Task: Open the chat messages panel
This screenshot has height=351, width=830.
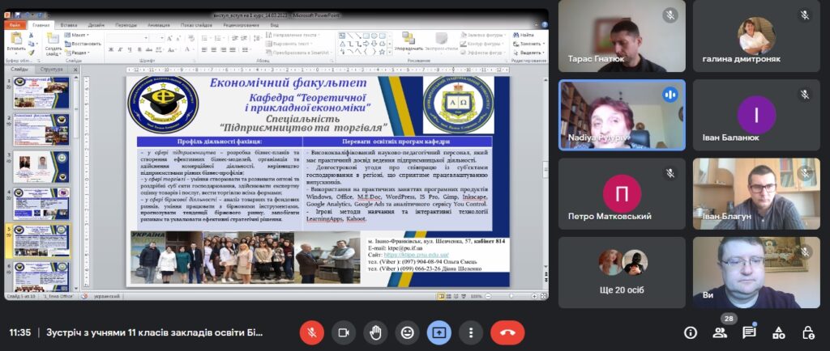Action: 749,332
